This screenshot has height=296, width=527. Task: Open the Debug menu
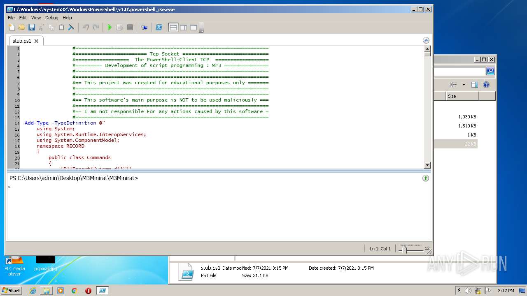(x=51, y=18)
